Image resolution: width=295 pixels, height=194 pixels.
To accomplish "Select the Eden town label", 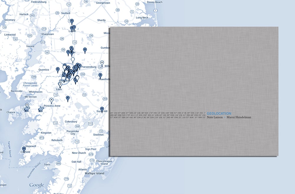I will click(x=59, y=89).
